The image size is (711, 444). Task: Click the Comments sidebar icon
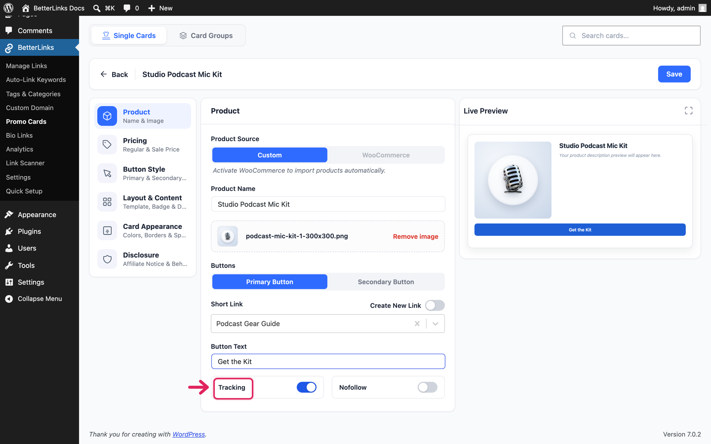pyautogui.click(x=9, y=30)
